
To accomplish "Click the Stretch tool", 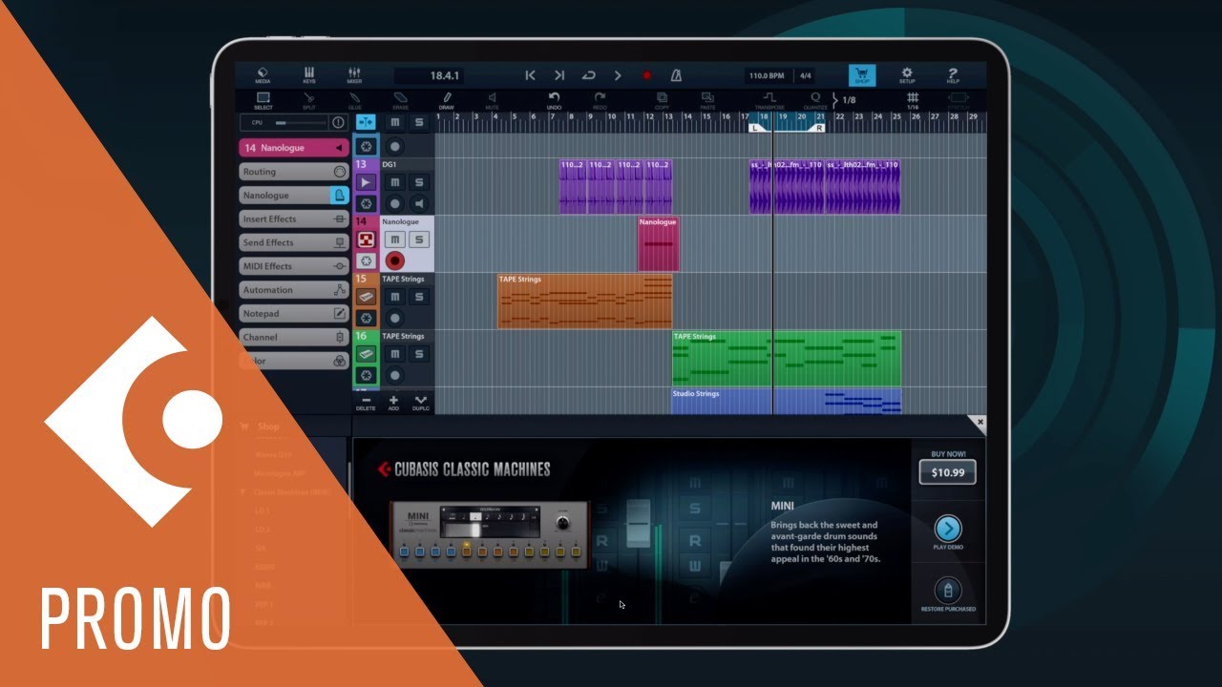I will click(x=958, y=98).
